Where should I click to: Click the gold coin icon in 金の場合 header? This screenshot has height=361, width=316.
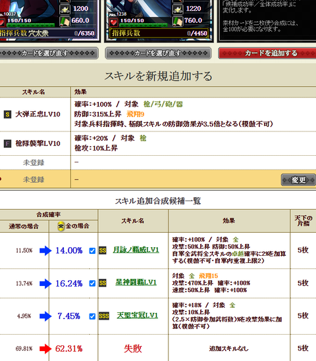click(x=61, y=226)
